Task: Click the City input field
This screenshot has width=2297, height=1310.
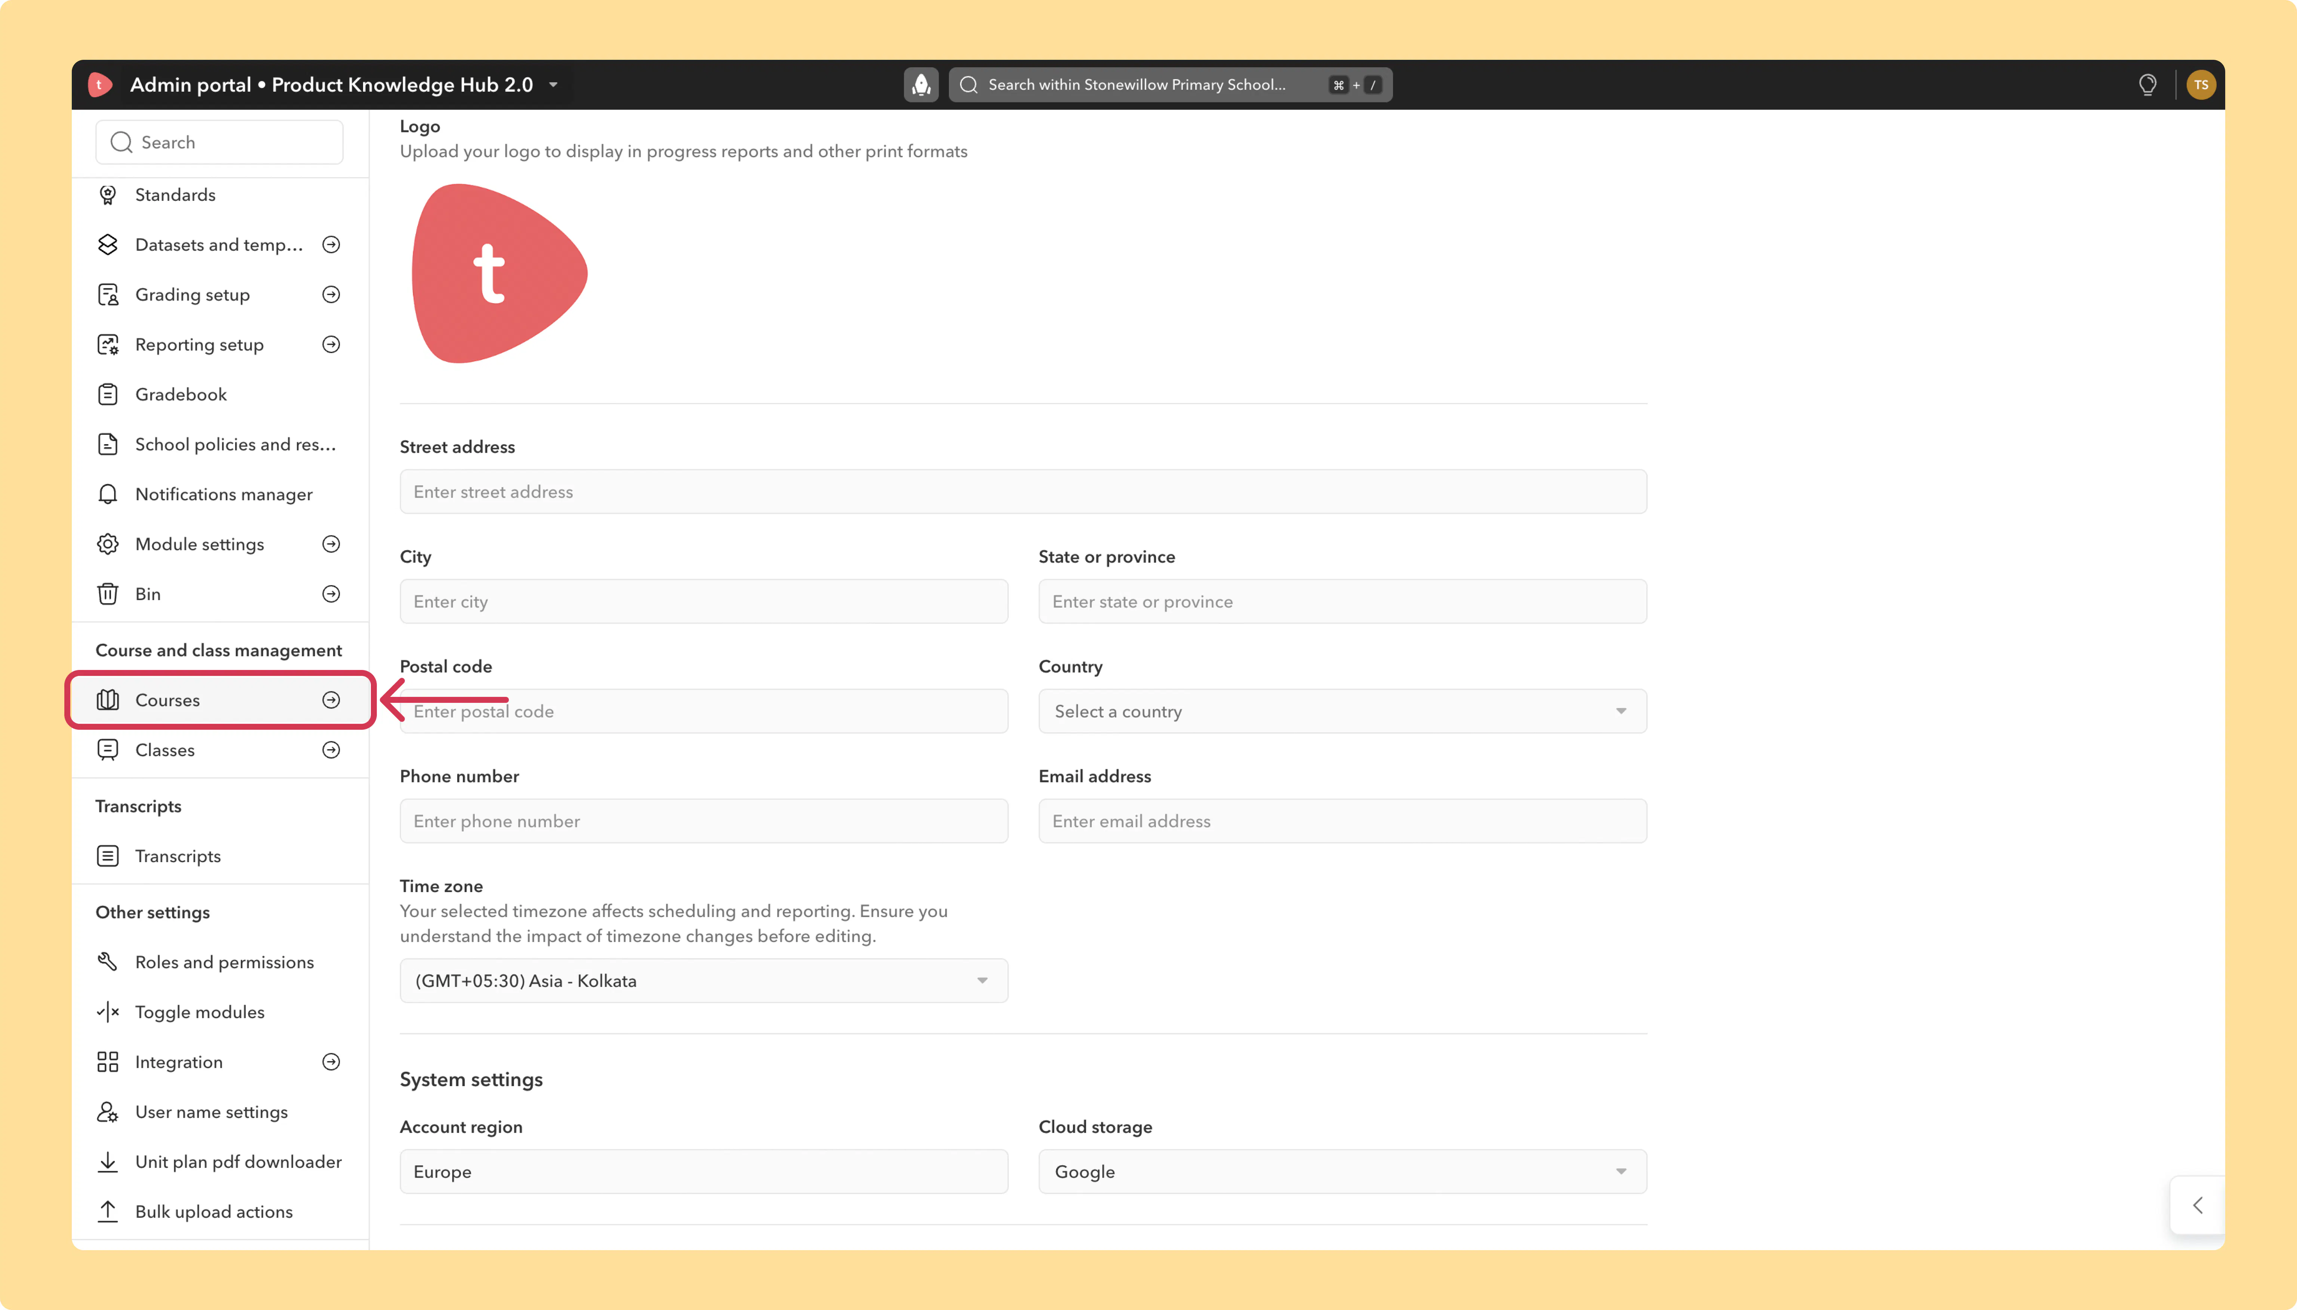Action: [x=704, y=601]
